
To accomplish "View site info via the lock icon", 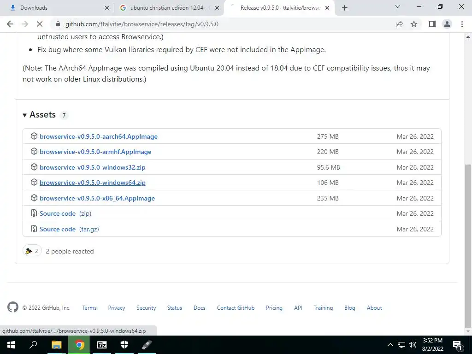I will 58,24.
